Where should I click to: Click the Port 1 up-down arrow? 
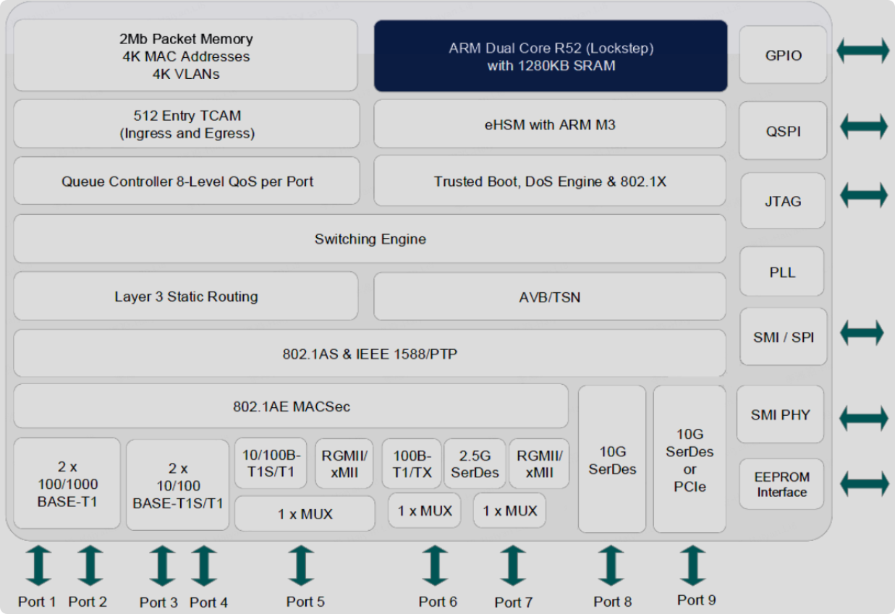(38, 566)
